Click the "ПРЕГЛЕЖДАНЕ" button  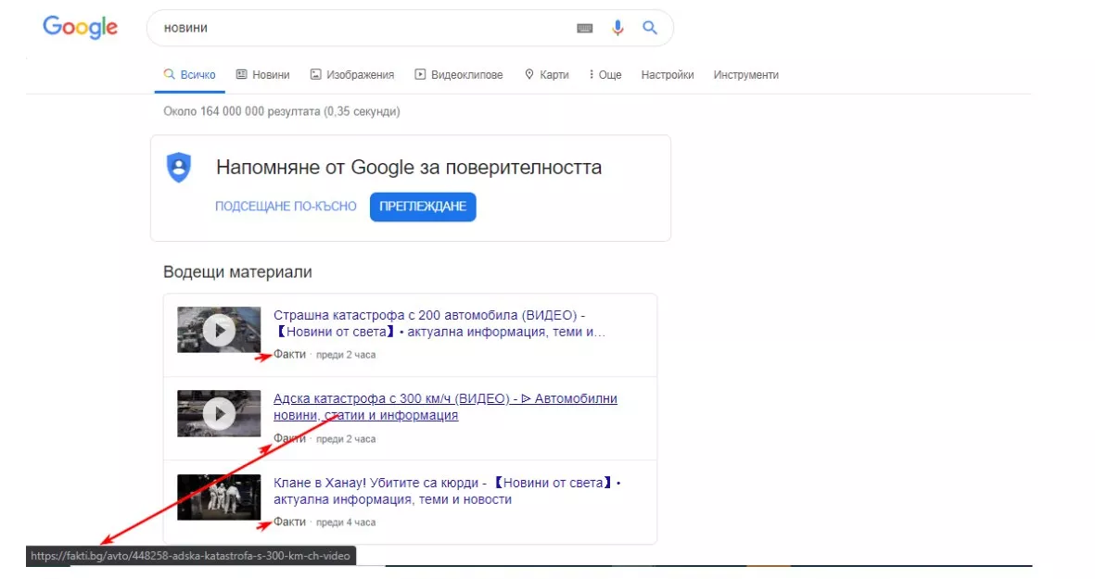coord(423,207)
